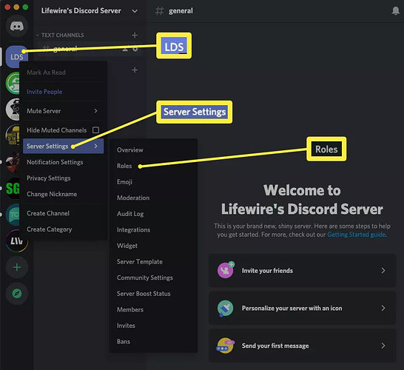Viewport: 404px width, 370px height.
Task: Toggle the Hide Muted Channels checkbox
Action: click(x=95, y=129)
